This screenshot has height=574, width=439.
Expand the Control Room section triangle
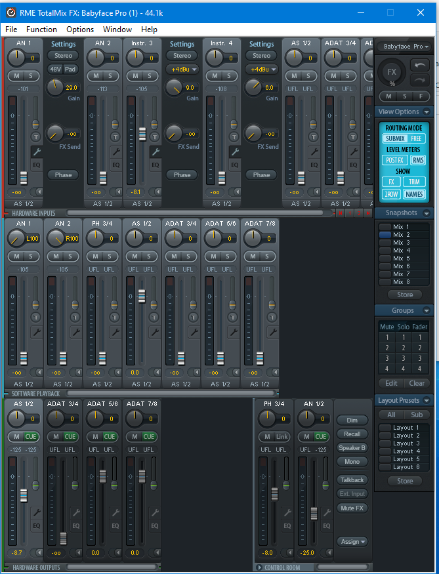tap(259, 567)
